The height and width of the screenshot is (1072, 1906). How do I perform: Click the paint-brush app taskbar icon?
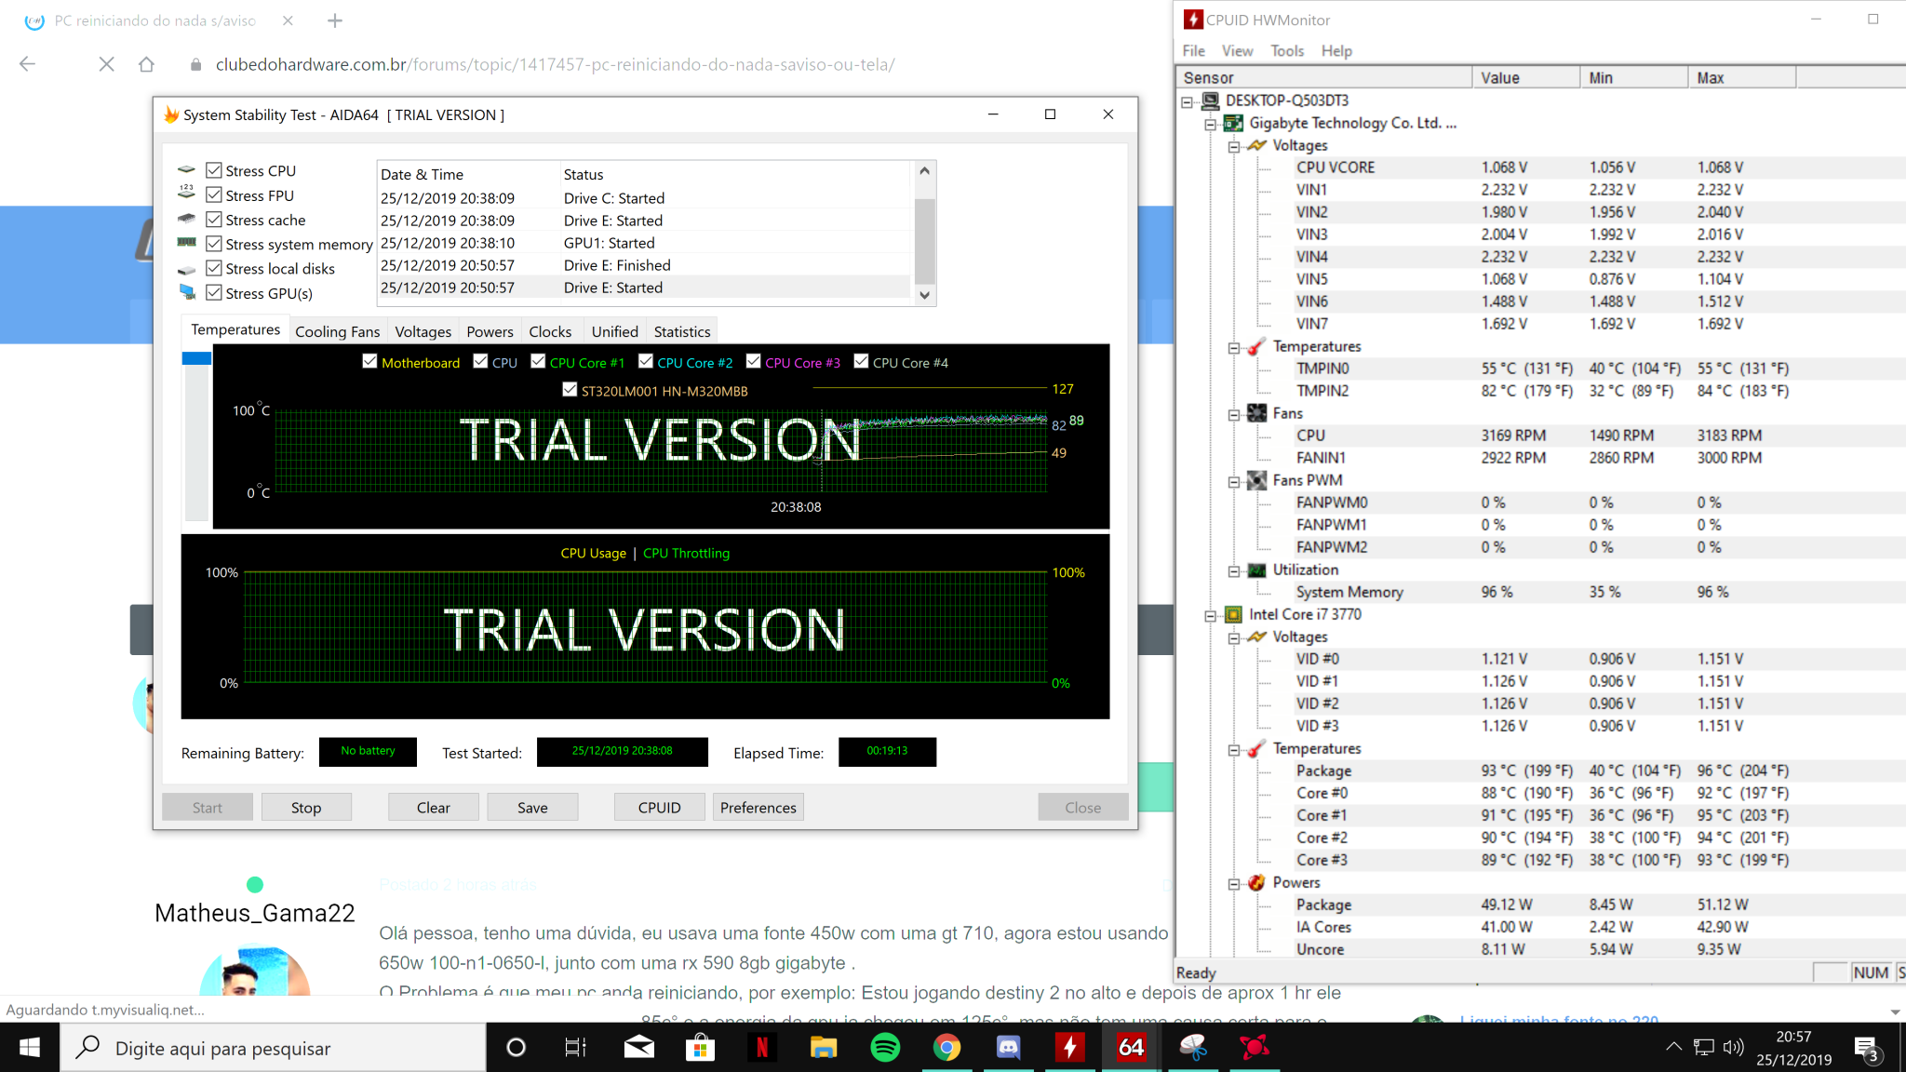[x=1192, y=1048]
